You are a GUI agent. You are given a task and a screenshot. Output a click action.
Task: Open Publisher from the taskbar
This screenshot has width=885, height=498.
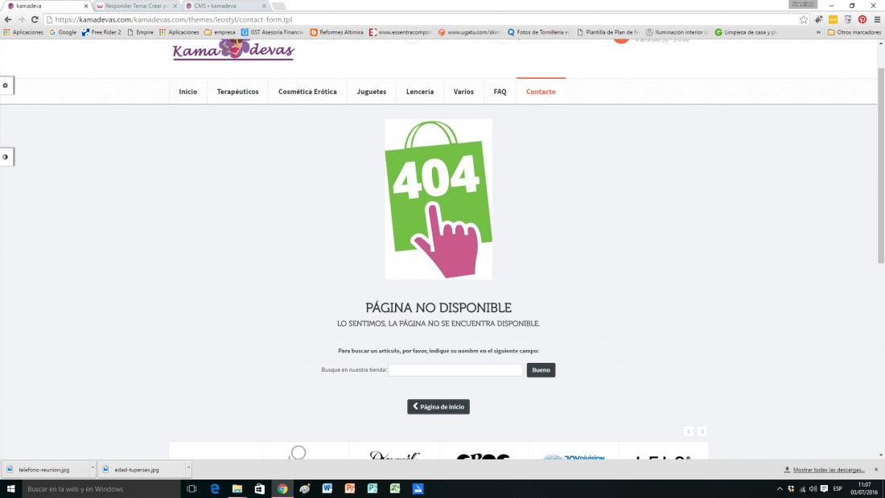[x=373, y=489]
